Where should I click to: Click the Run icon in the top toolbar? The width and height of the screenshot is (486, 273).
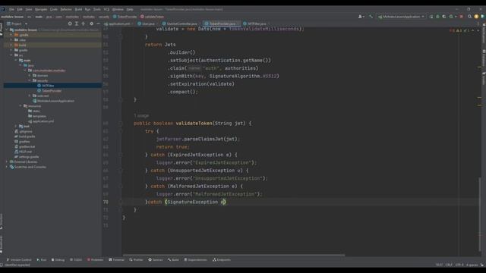pyautogui.click(x=431, y=17)
